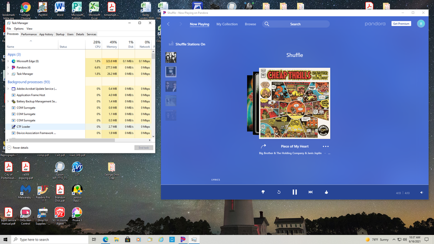This screenshot has height=244, width=434.
Task: Share the current song with arrow icon
Action: tap(263, 146)
